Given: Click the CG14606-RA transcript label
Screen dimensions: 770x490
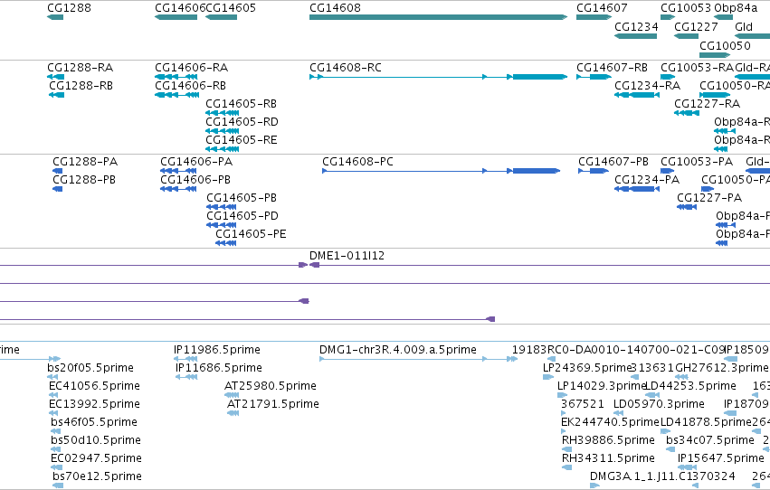Looking at the screenshot, I should coord(192,67).
